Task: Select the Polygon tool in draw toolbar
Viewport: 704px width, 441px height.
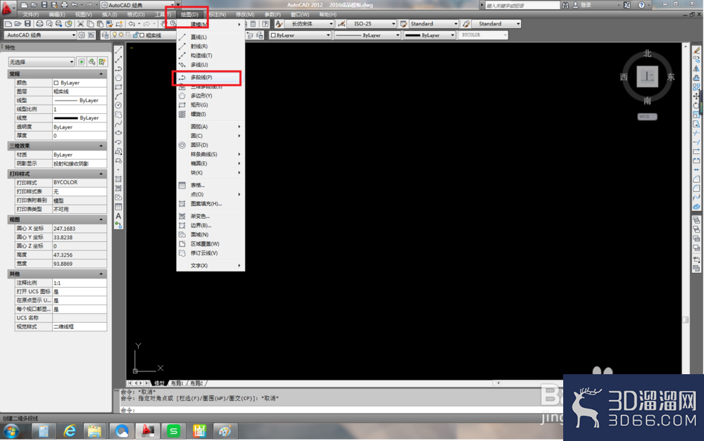Action: pos(118,77)
